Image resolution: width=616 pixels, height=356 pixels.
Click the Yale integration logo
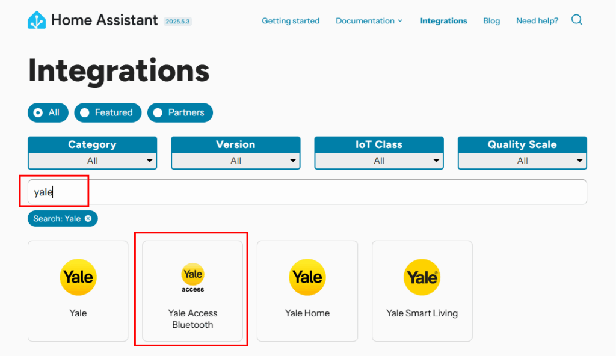[x=78, y=277]
